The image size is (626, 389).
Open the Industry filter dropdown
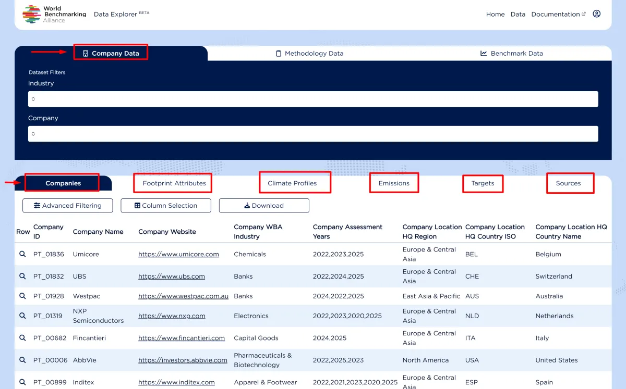tap(313, 99)
